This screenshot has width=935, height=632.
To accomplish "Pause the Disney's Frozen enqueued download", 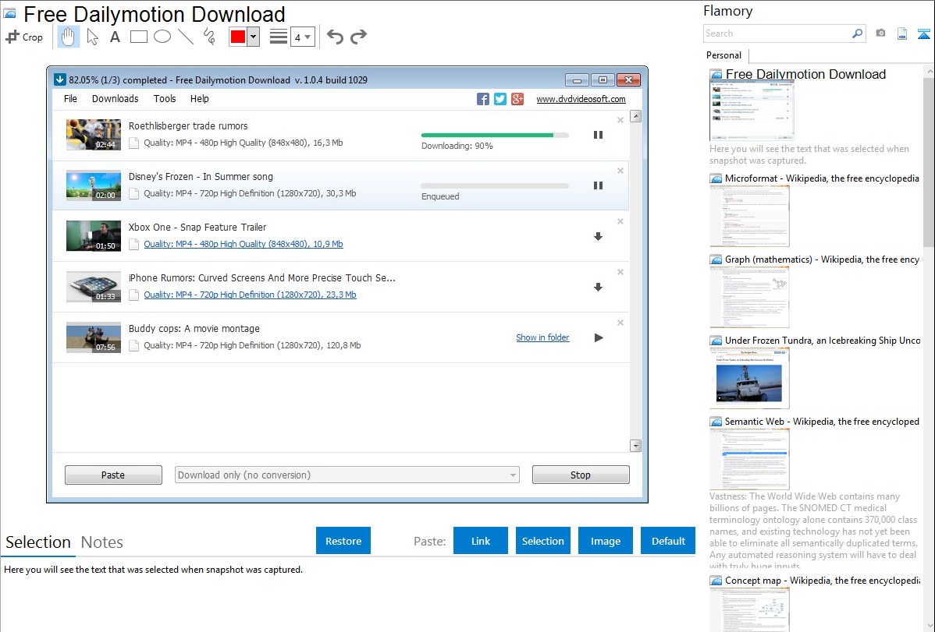I will click(x=598, y=185).
